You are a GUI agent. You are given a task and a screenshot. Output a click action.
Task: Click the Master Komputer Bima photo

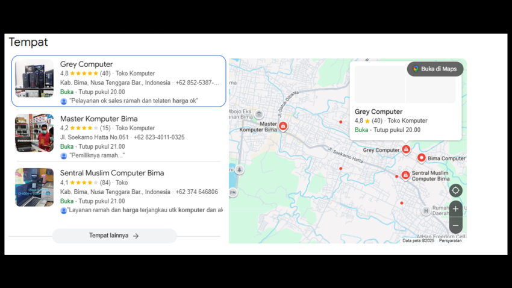pyautogui.click(x=34, y=133)
